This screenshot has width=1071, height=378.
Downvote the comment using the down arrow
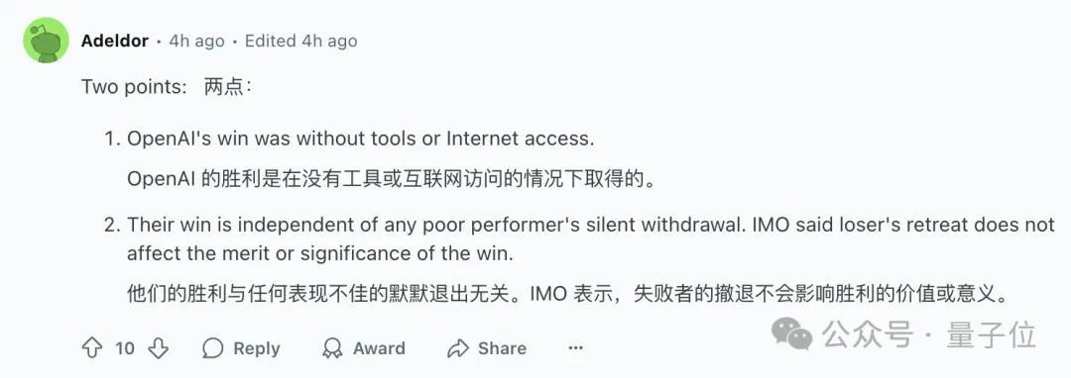[x=159, y=348]
